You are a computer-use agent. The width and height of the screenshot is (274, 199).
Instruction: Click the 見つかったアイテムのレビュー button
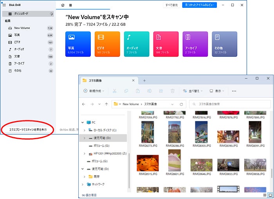click(199, 5)
